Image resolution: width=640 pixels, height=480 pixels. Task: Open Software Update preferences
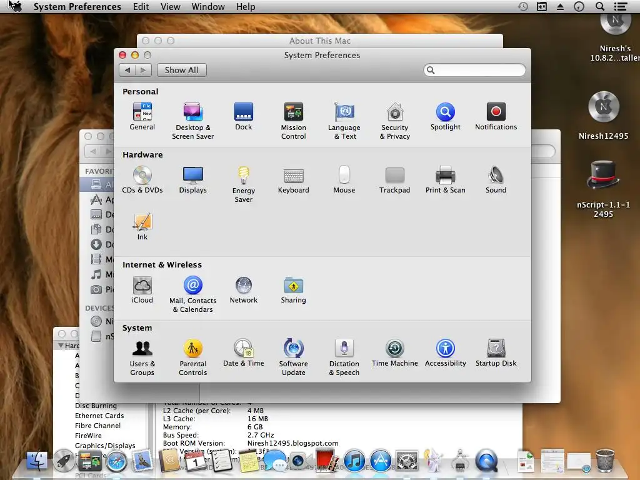[x=294, y=357]
